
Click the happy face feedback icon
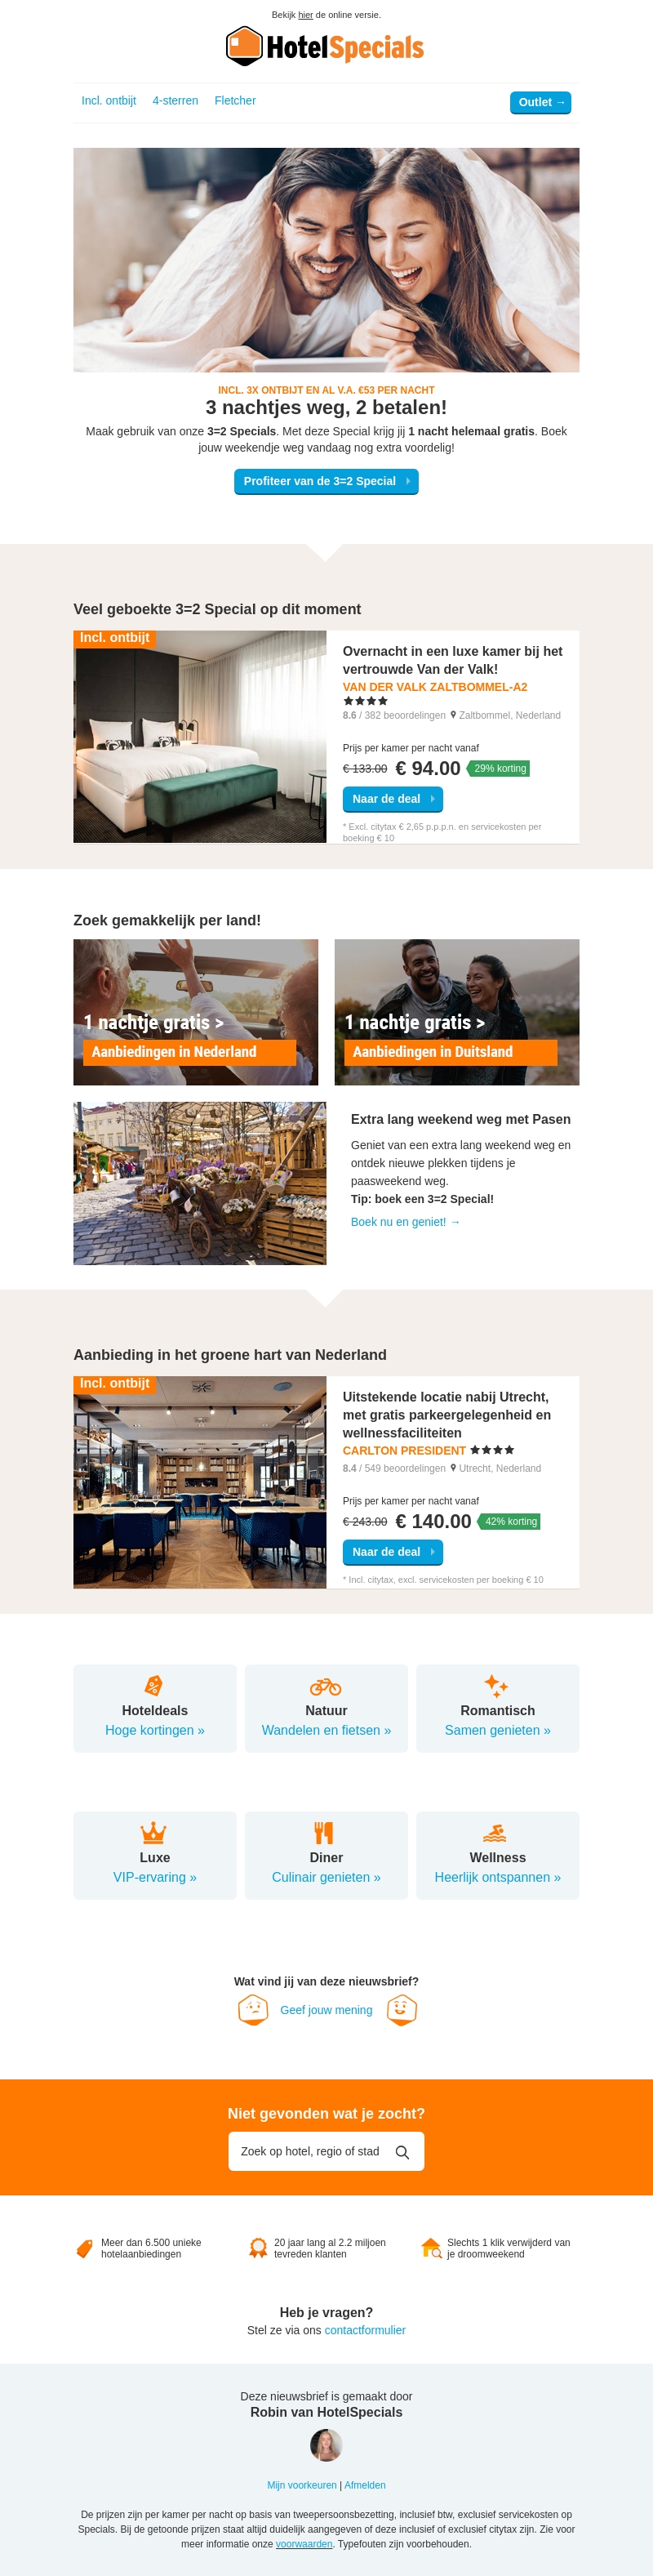(x=402, y=2009)
